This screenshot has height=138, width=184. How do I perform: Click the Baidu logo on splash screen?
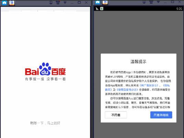[x=45, y=69]
